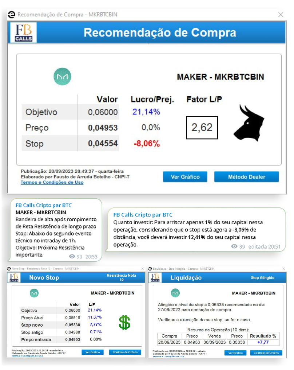Click the eye views icon next to 90
Screen dimensions: 294x370
coord(72,256)
